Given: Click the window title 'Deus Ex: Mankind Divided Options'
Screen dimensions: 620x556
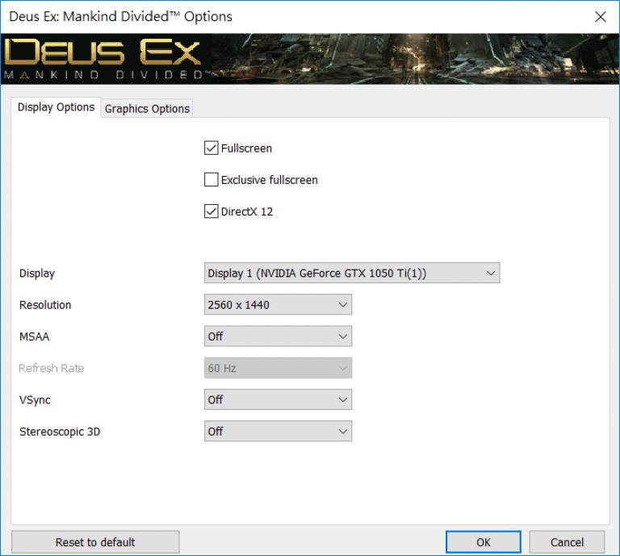Looking at the screenshot, I should (120, 17).
